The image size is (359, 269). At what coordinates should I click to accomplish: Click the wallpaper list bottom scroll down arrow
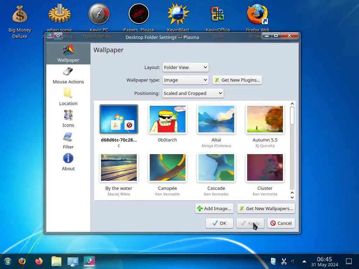[x=292, y=198]
